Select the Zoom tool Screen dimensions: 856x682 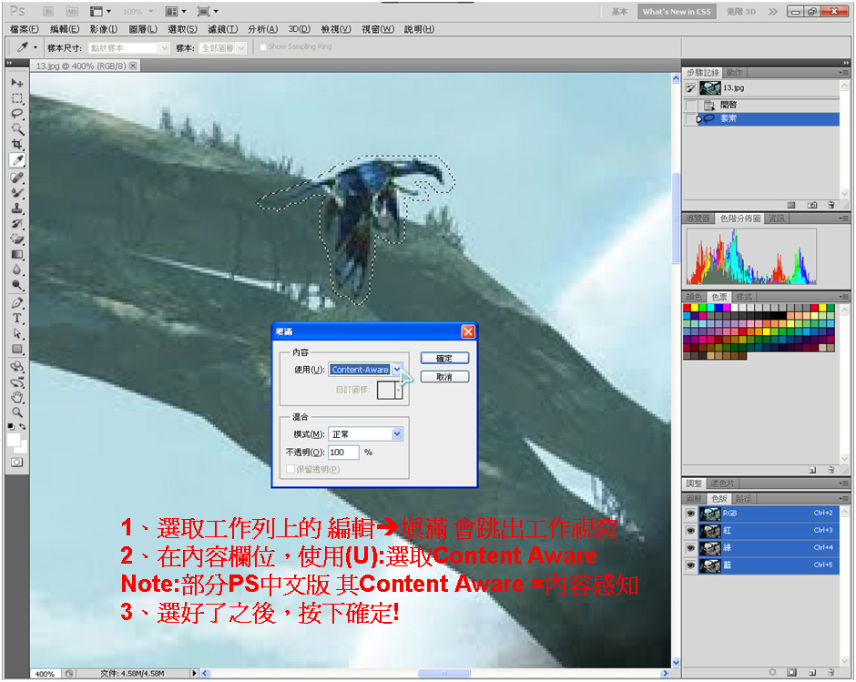tap(17, 412)
